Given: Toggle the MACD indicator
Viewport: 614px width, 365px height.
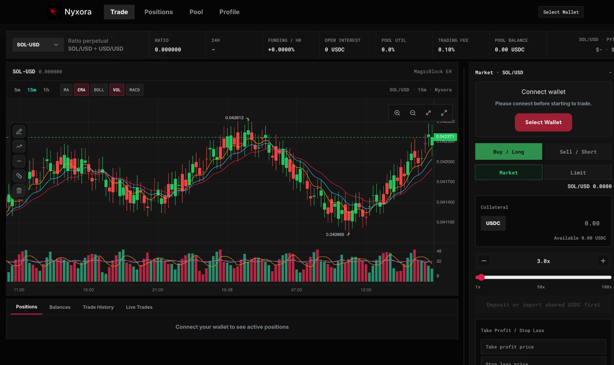Looking at the screenshot, I should tap(134, 90).
